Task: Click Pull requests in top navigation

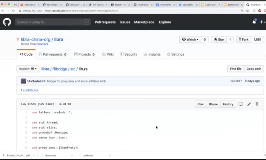Action: (x=105, y=22)
